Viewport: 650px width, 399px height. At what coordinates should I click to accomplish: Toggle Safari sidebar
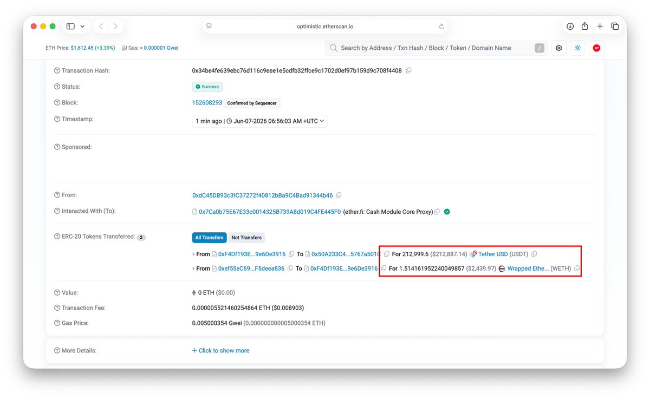[70, 26]
